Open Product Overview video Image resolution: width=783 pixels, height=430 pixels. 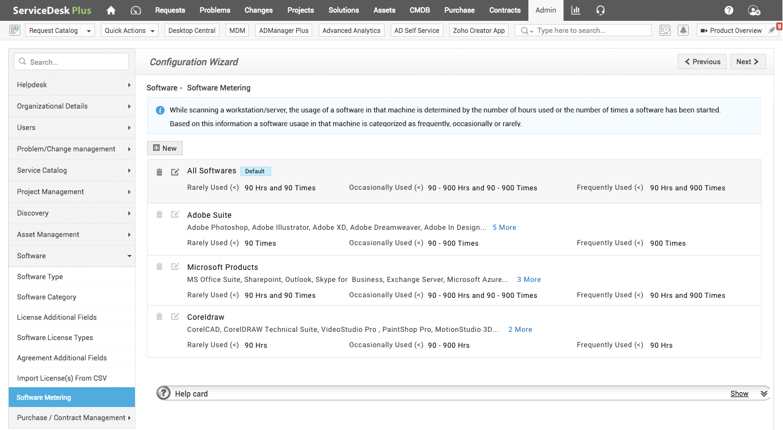click(x=731, y=31)
